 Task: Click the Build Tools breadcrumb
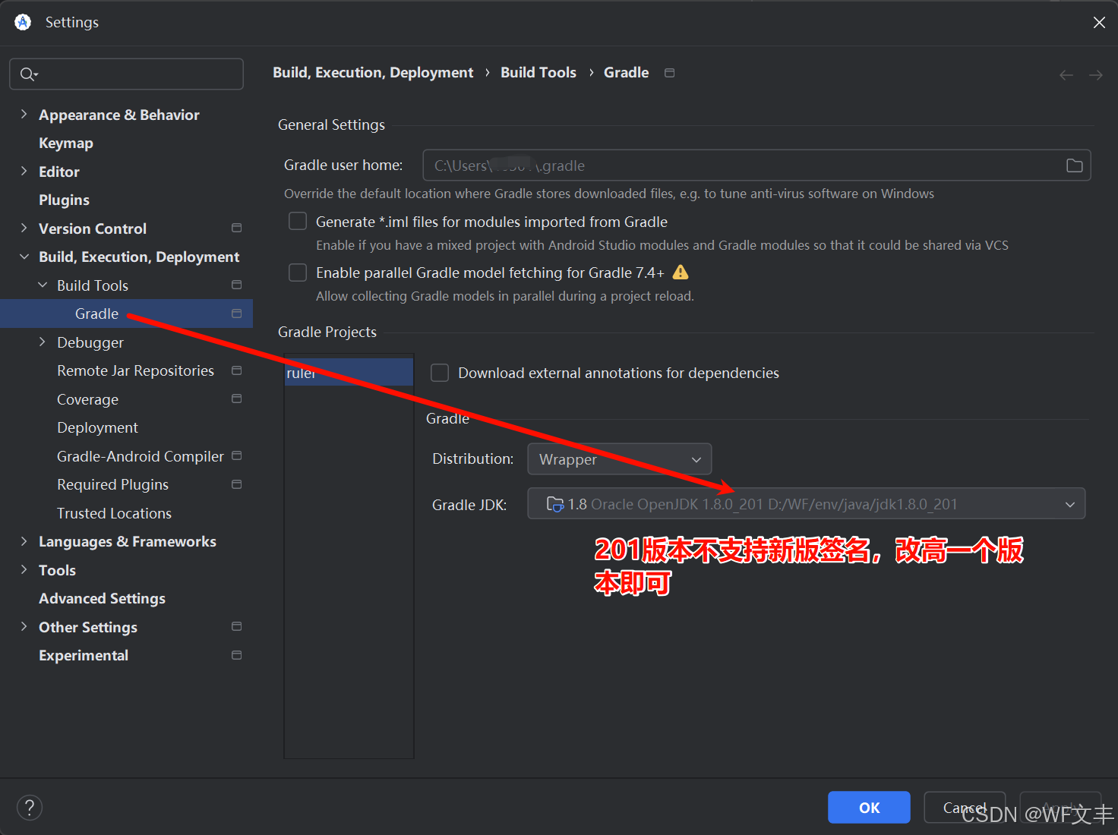[x=538, y=73]
